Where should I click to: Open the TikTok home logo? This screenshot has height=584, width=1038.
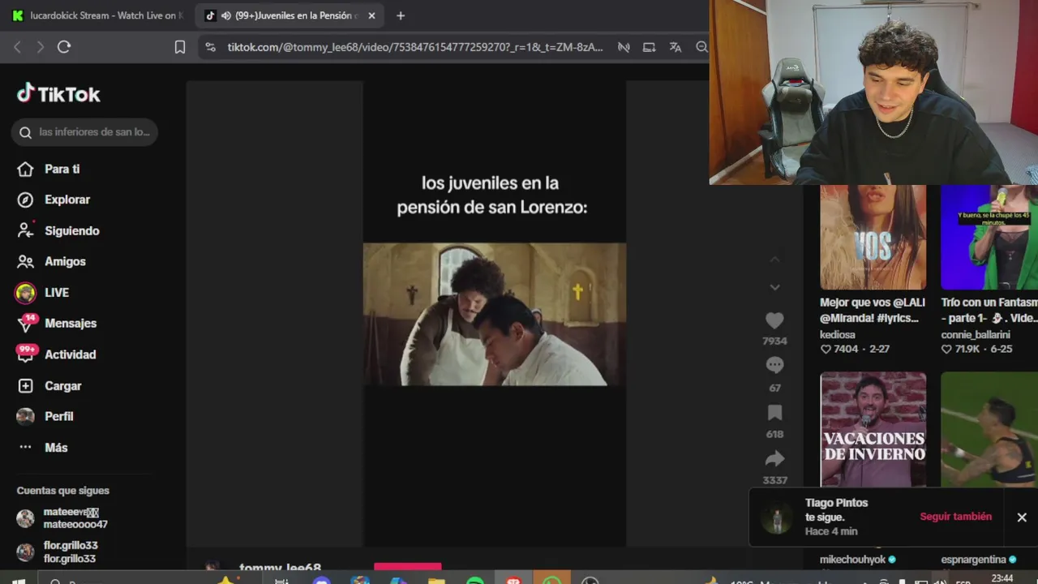pos(58,94)
